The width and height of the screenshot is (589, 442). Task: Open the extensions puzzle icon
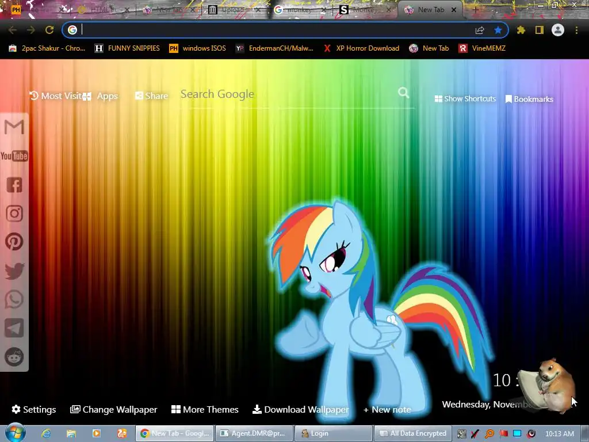click(521, 30)
